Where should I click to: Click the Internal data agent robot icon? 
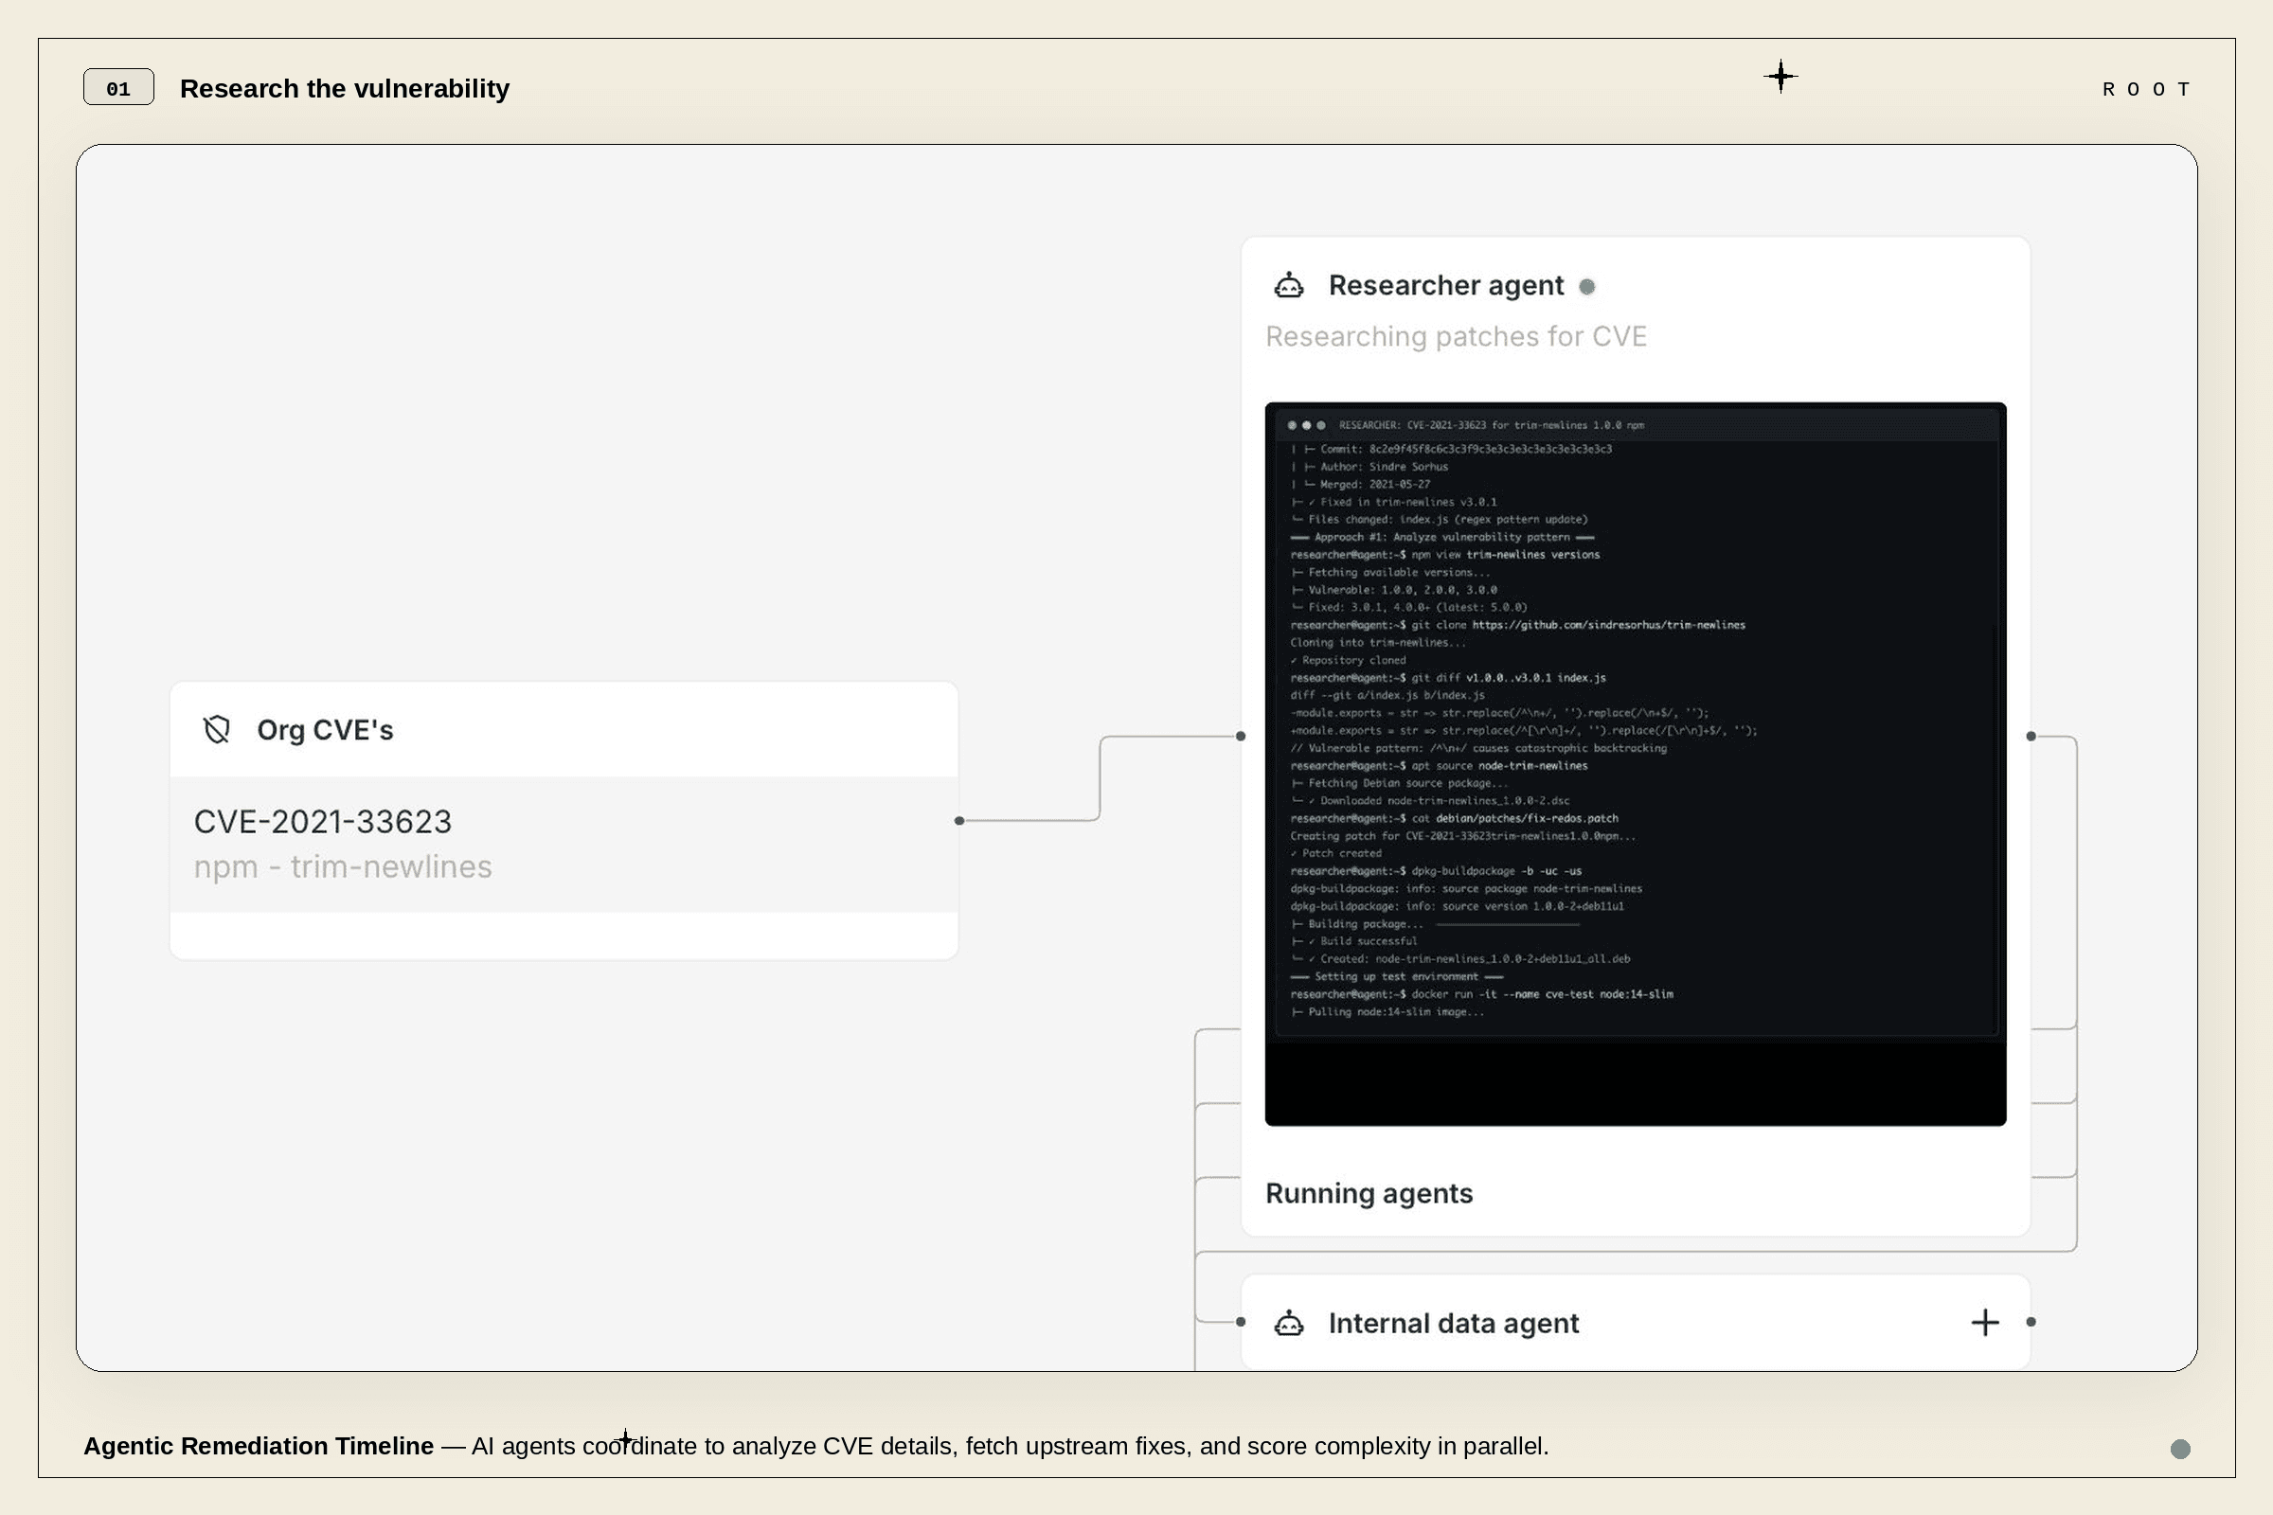coord(1288,1323)
